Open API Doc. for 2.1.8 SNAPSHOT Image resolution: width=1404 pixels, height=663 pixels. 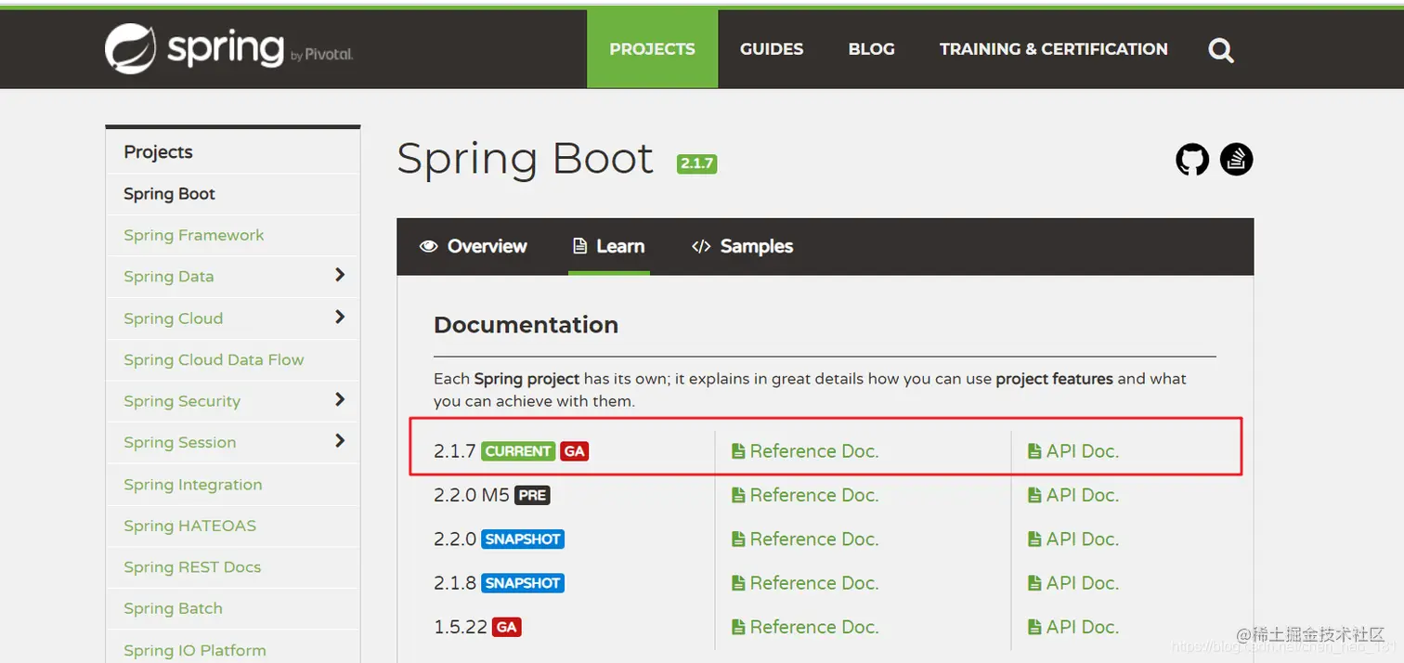1072,583
